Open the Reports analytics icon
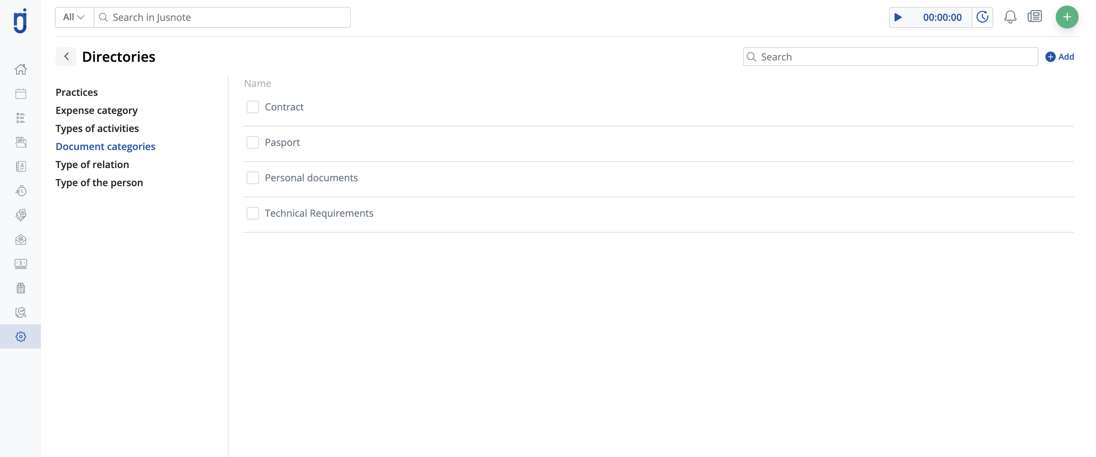 (x=20, y=312)
